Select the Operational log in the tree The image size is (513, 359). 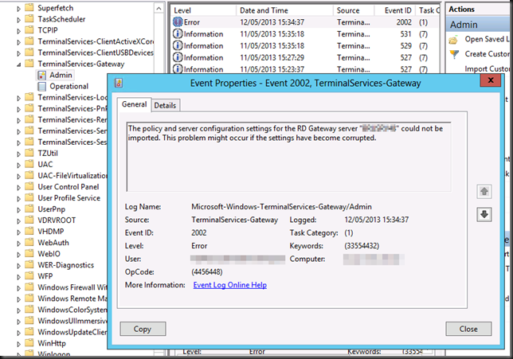(69, 86)
